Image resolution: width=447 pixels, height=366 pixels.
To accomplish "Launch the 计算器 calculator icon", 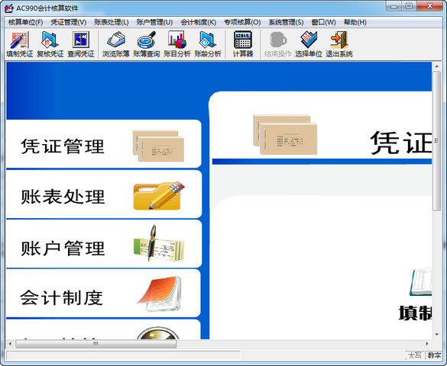I will click(243, 44).
